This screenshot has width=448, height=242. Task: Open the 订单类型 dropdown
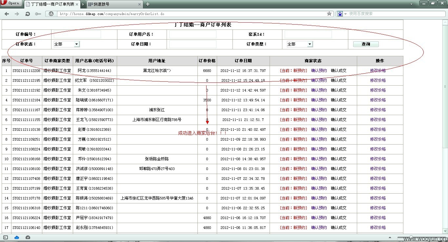tap(300, 44)
